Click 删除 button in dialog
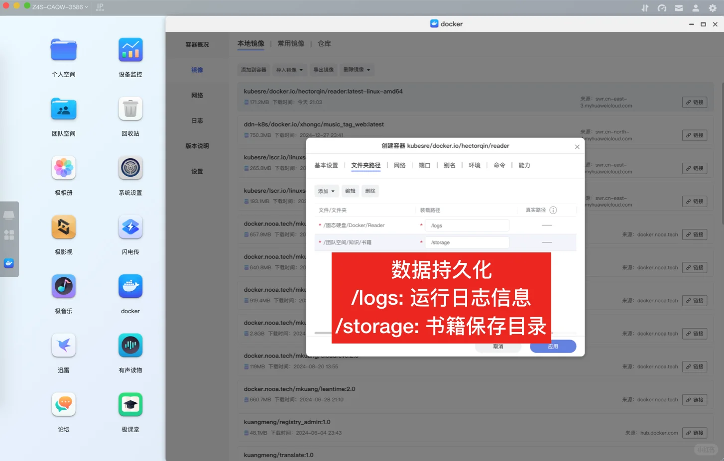The height and width of the screenshot is (461, 724). pyautogui.click(x=370, y=191)
